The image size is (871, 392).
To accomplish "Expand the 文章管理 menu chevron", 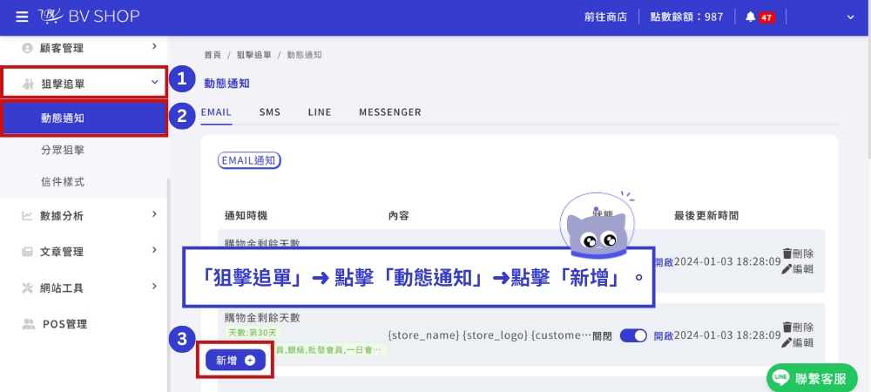I will 154,250.
